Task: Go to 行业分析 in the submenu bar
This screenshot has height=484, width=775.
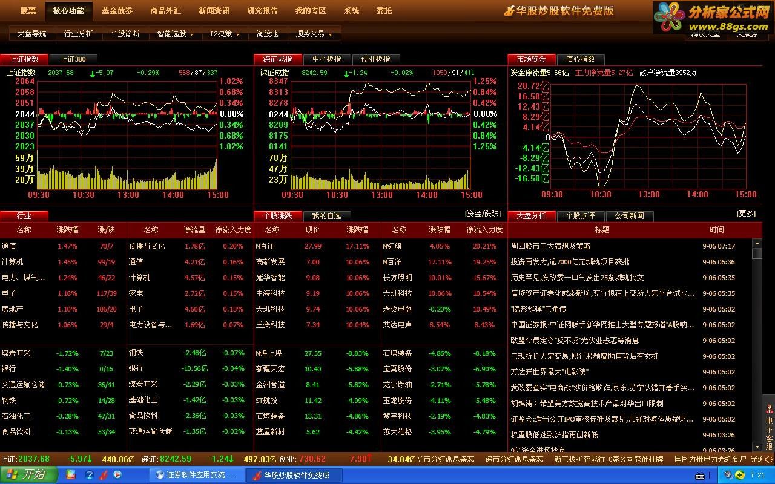Action: pyautogui.click(x=79, y=34)
